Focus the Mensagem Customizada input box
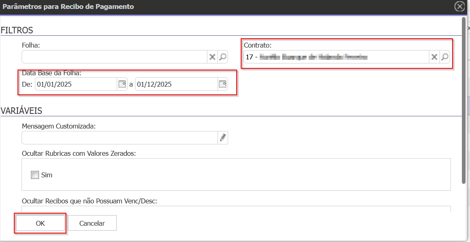 (x=120, y=138)
